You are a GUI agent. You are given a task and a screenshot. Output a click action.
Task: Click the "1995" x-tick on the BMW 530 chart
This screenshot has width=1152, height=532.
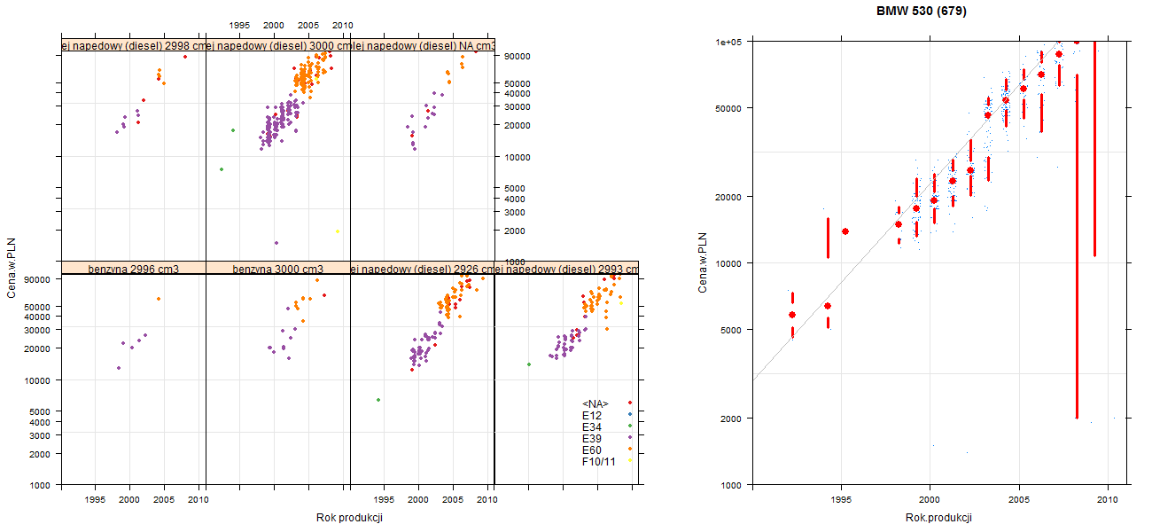(x=841, y=500)
